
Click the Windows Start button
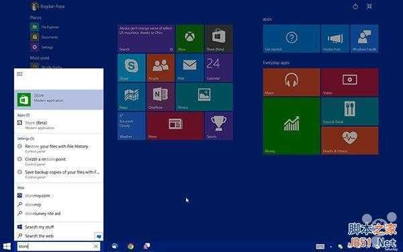[x=7, y=247]
